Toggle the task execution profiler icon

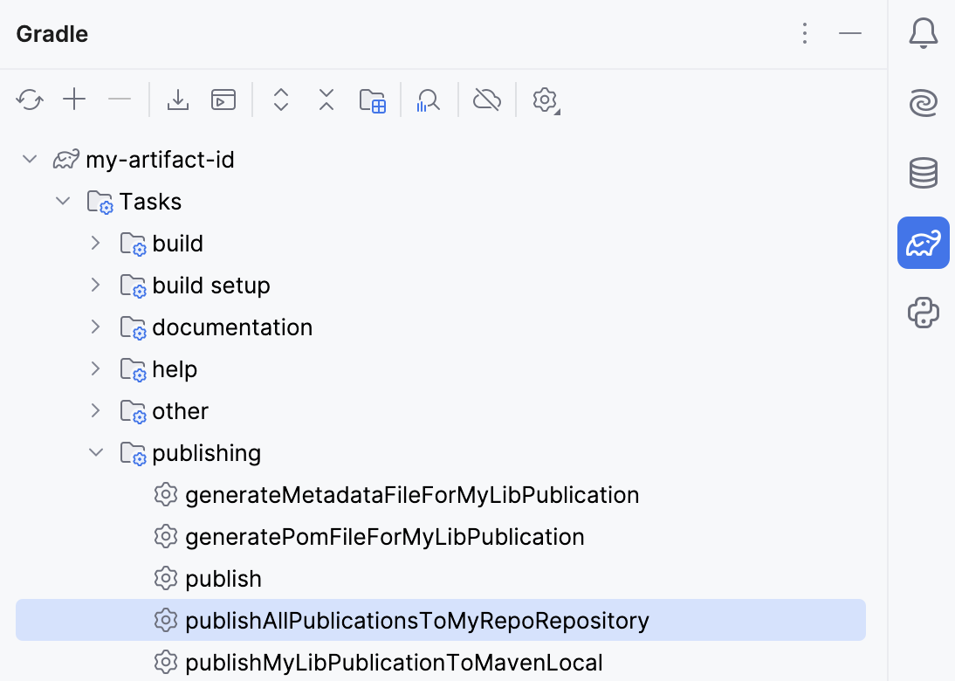428,100
